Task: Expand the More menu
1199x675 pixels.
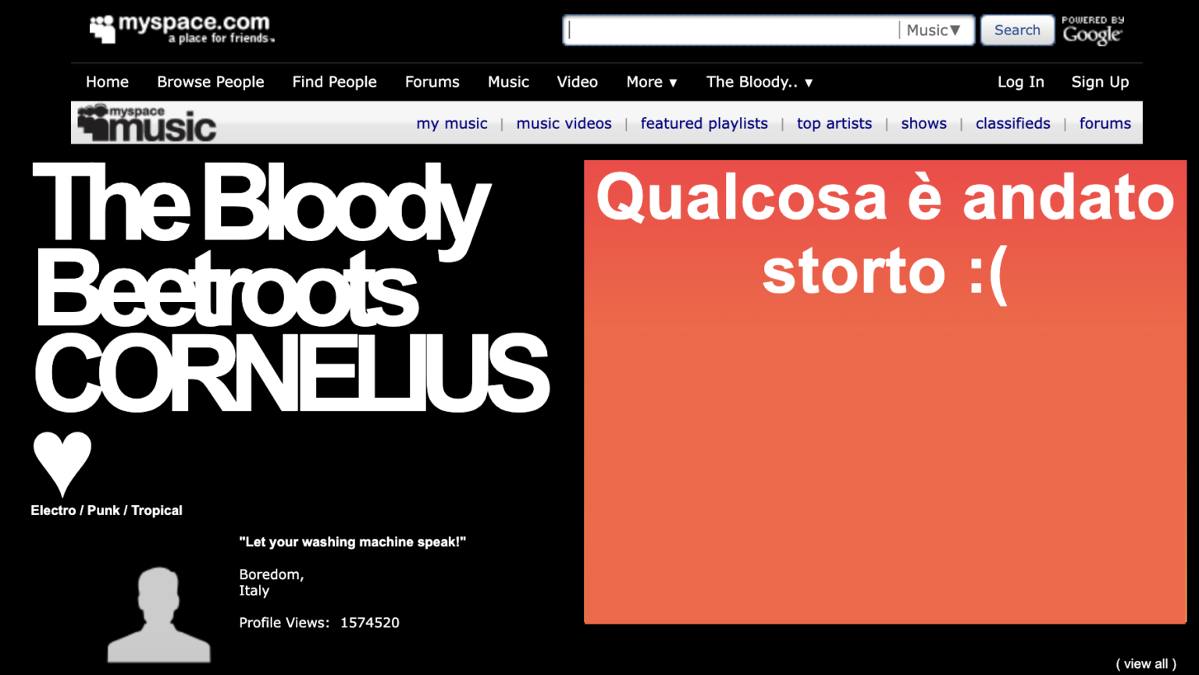Action: [652, 82]
